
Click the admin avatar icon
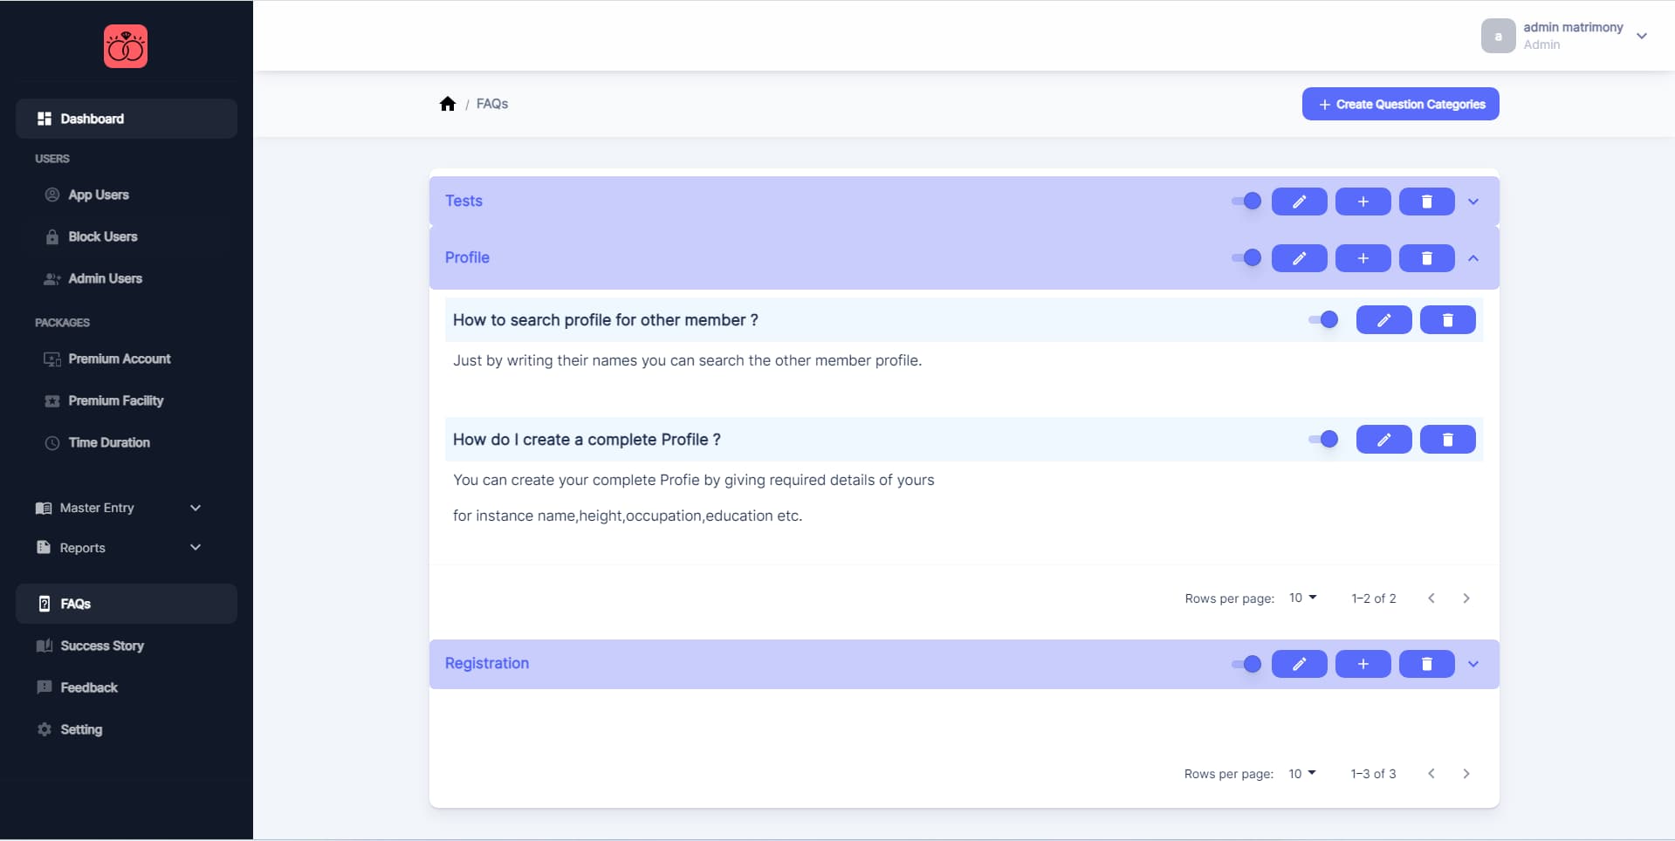point(1498,36)
